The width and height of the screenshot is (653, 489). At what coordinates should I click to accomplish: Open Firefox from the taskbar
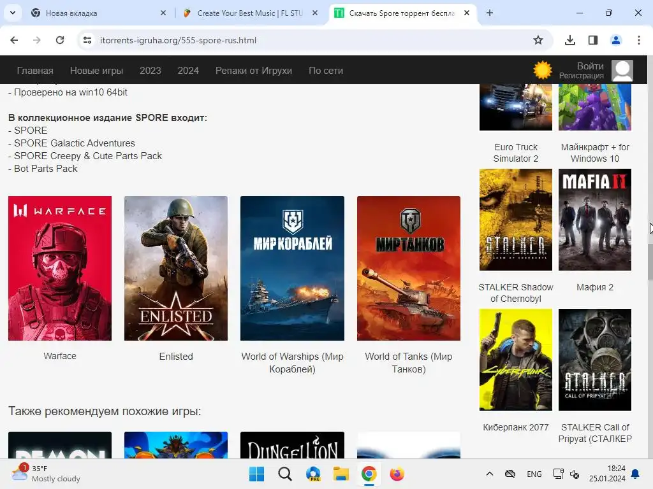tap(397, 474)
